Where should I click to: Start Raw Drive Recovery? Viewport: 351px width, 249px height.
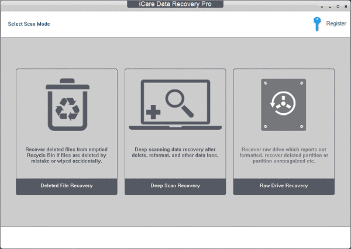pos(284,186)
